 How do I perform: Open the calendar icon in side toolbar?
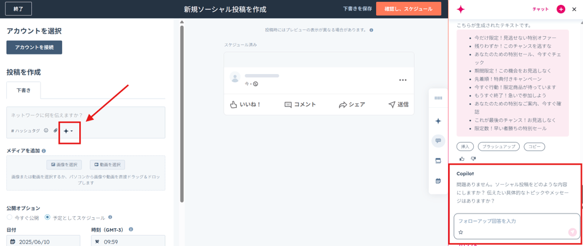[438, 181]
